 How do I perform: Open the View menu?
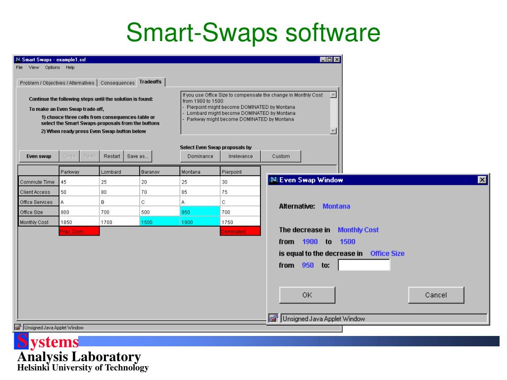[x=34, y=67]
